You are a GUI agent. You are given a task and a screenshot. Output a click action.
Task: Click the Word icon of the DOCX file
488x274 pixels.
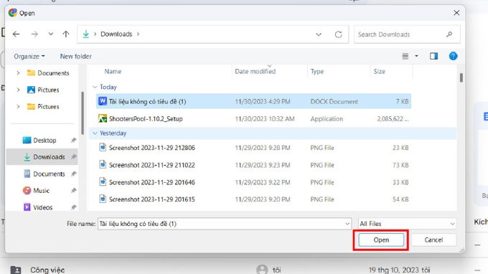point(103,101)
